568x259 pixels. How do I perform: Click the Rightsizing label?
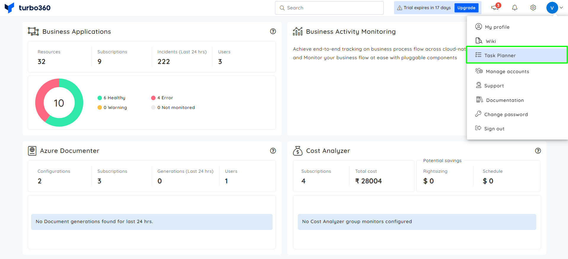(x=435, y=171)
